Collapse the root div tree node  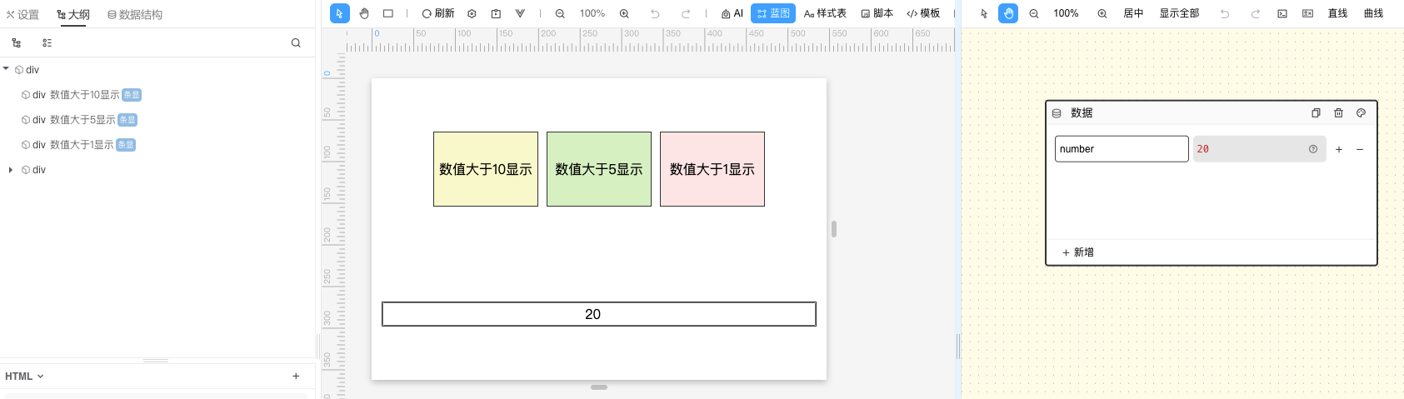pyautogui.click(x=7, y=69)
